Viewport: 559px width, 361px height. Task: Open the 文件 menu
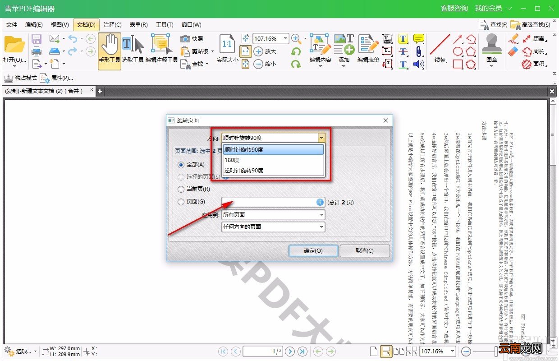(12, 25)
